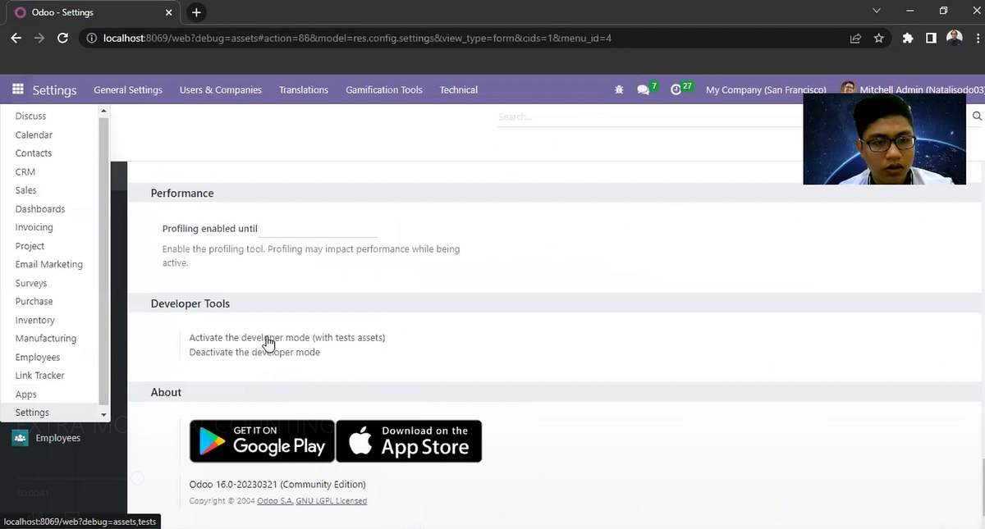Open the Odoo apps grid menu

pyautogui.click(x=17, y=89)
